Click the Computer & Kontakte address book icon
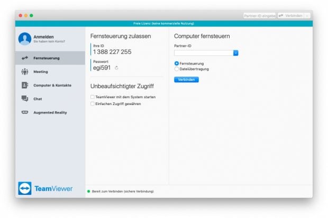 (x=24, y=85)
